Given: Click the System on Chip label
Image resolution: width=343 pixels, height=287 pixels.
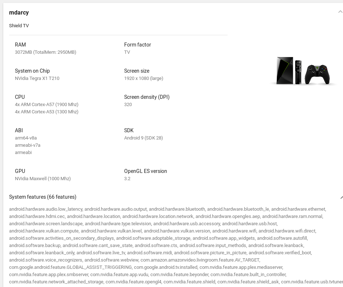Looking at the screenshot, I should click(x=32, y=71).
